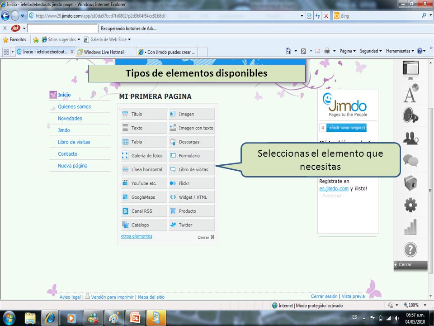Open Jimdo layout monitor icon in sidebar
434x326 pixels.
pyautogui.click(x=410, y=69)
